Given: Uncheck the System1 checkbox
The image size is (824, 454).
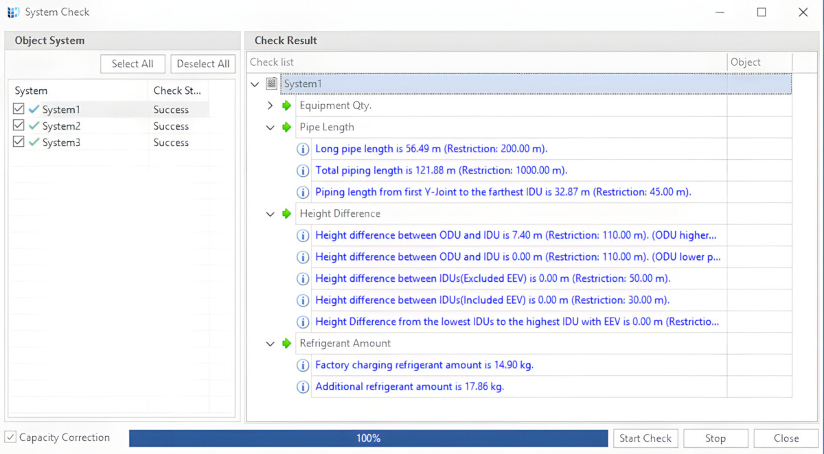Looking at the screenshot, I should pos(19,109).
